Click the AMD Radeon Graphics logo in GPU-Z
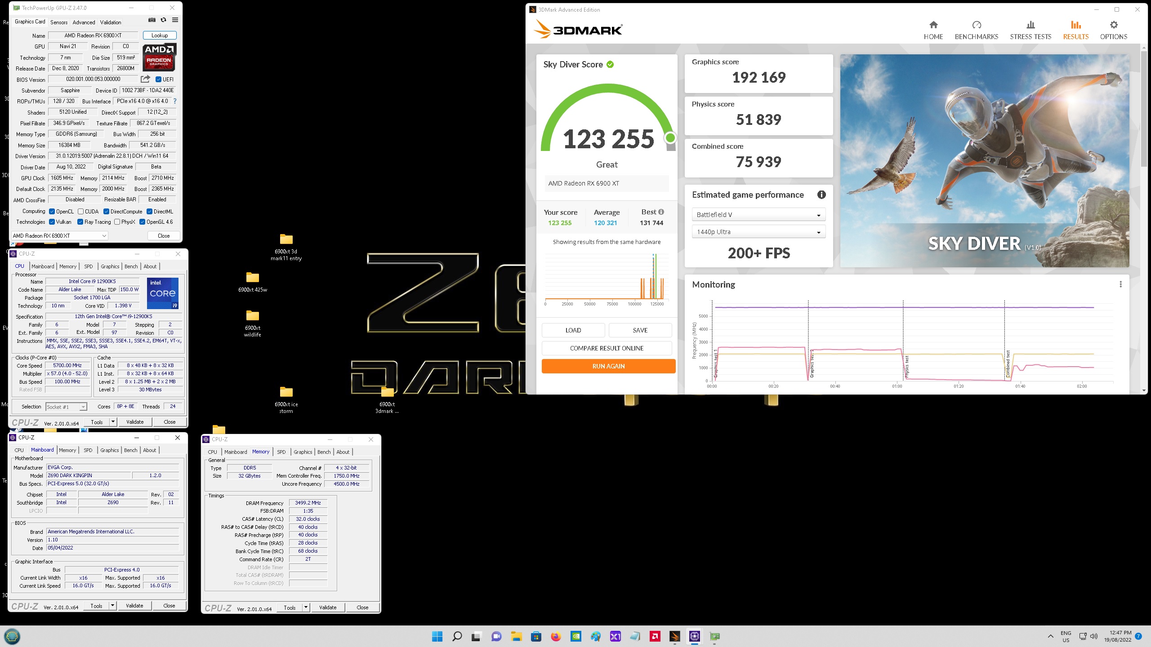Image resolution: width=1151 pixels, height=647 pixels. pos(160,57)
